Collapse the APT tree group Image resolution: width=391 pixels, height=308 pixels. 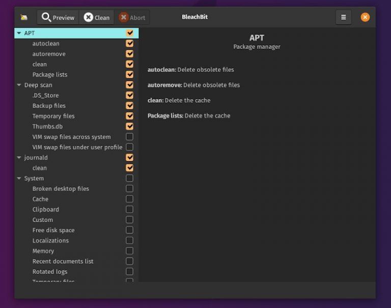pos(19,33)
